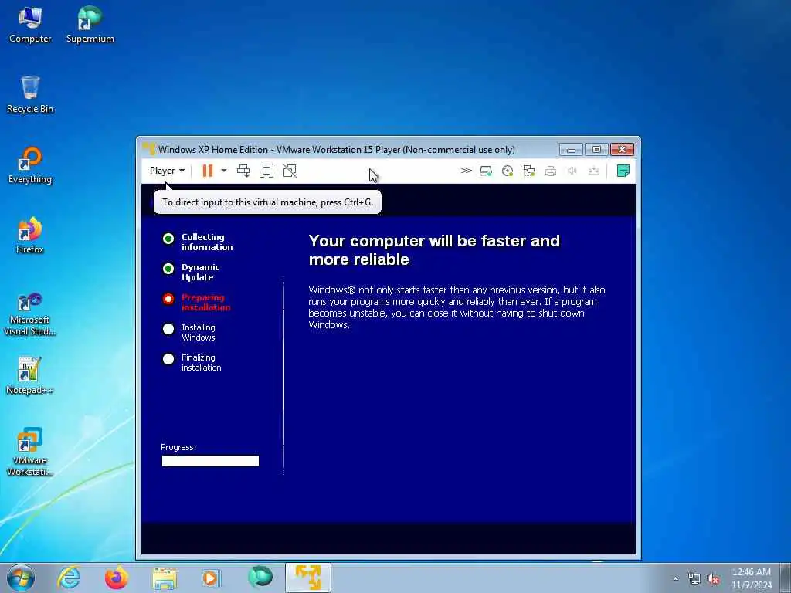Open the clock showing 12:46 AM
The width and height of the screenshot is (791, 593).
coord(752,578)
